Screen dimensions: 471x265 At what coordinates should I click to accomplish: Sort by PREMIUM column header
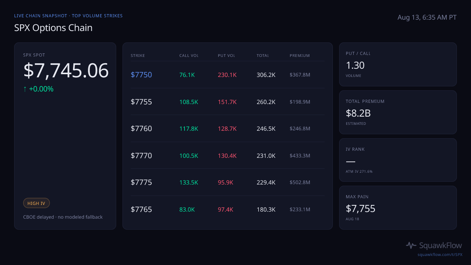click(300, 56)
